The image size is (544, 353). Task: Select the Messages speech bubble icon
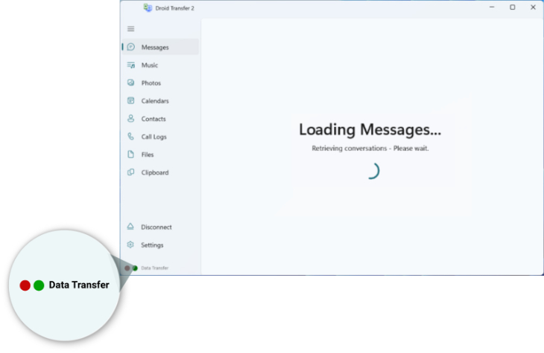131,48
